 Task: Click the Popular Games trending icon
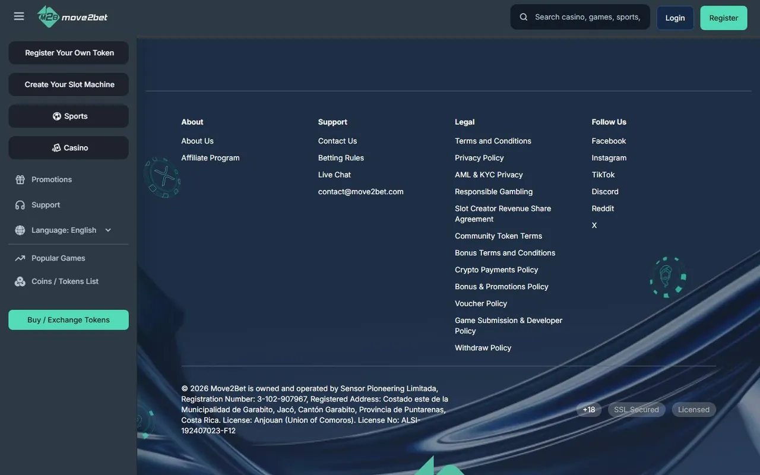tap(20, 258)
